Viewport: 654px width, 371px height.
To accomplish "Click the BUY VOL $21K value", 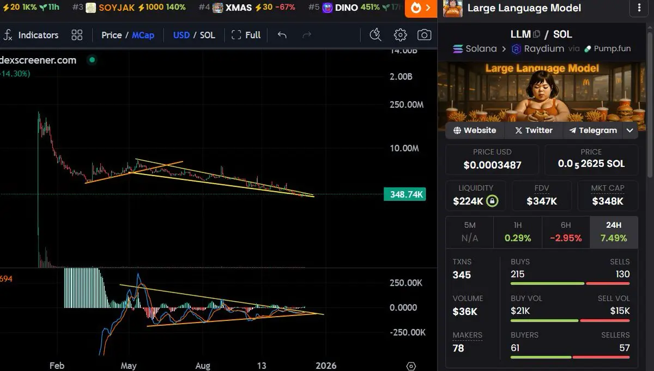I will click(x=520, y=311).
